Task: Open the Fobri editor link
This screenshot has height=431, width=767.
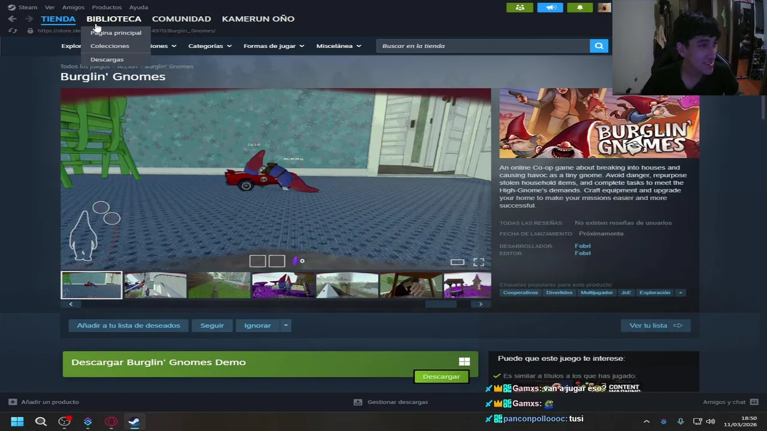Action: point(582,253)
